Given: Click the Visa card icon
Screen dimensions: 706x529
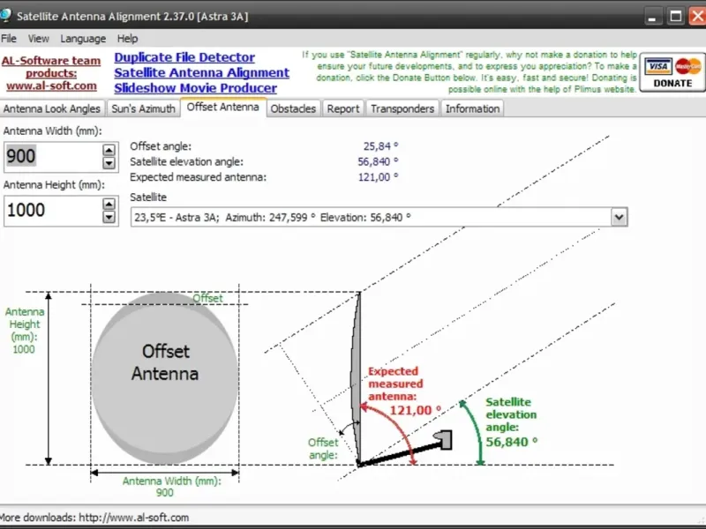Looking at the screenshot, I should click(657, 67).
